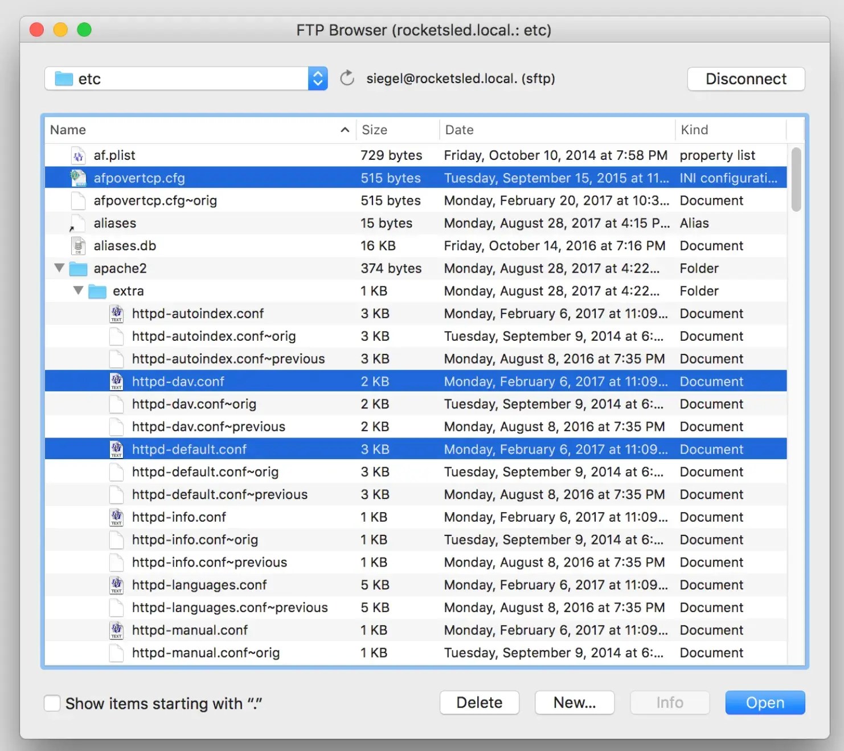844x751 pixels.
Task: Click the database document icon for aliases.db
Action: click(78, 245)
